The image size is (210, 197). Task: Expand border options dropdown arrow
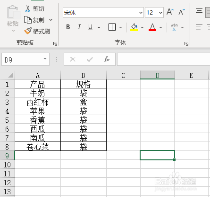(x=120, y=27)
